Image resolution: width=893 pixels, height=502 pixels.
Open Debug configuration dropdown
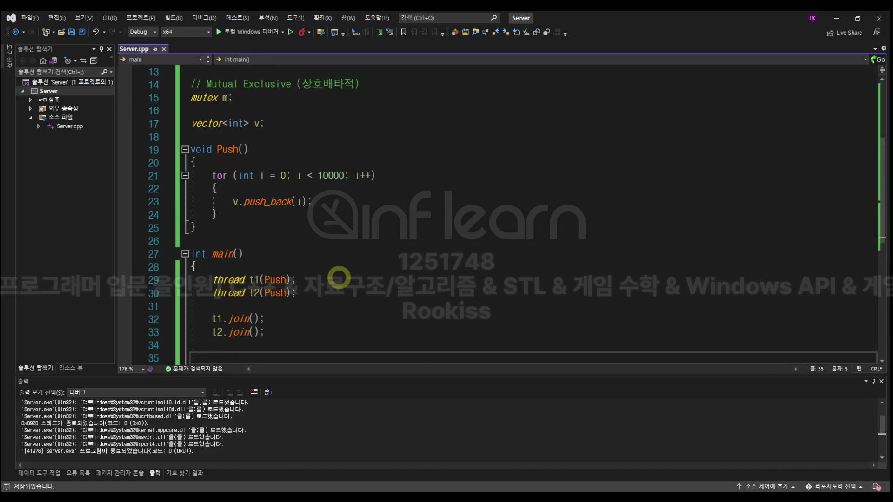[143, 32]
